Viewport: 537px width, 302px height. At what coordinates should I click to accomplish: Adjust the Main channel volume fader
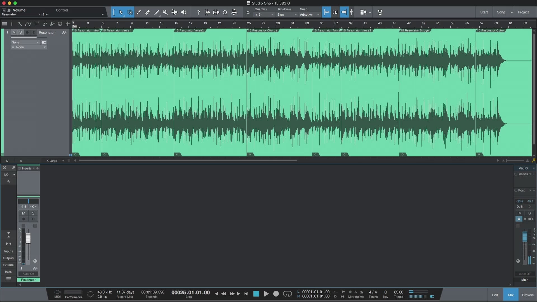(525, 237)
